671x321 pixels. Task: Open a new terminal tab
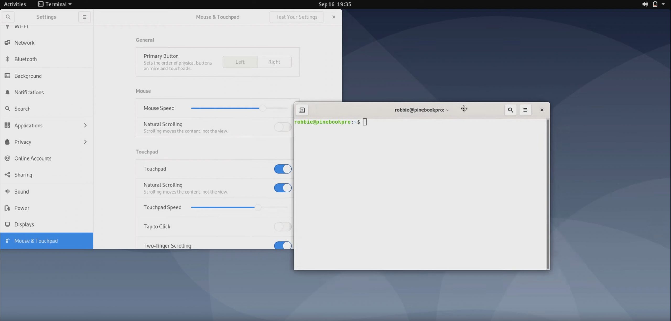[x=302, y=110]
